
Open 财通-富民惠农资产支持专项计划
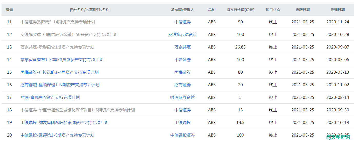(x=50, y=98)
